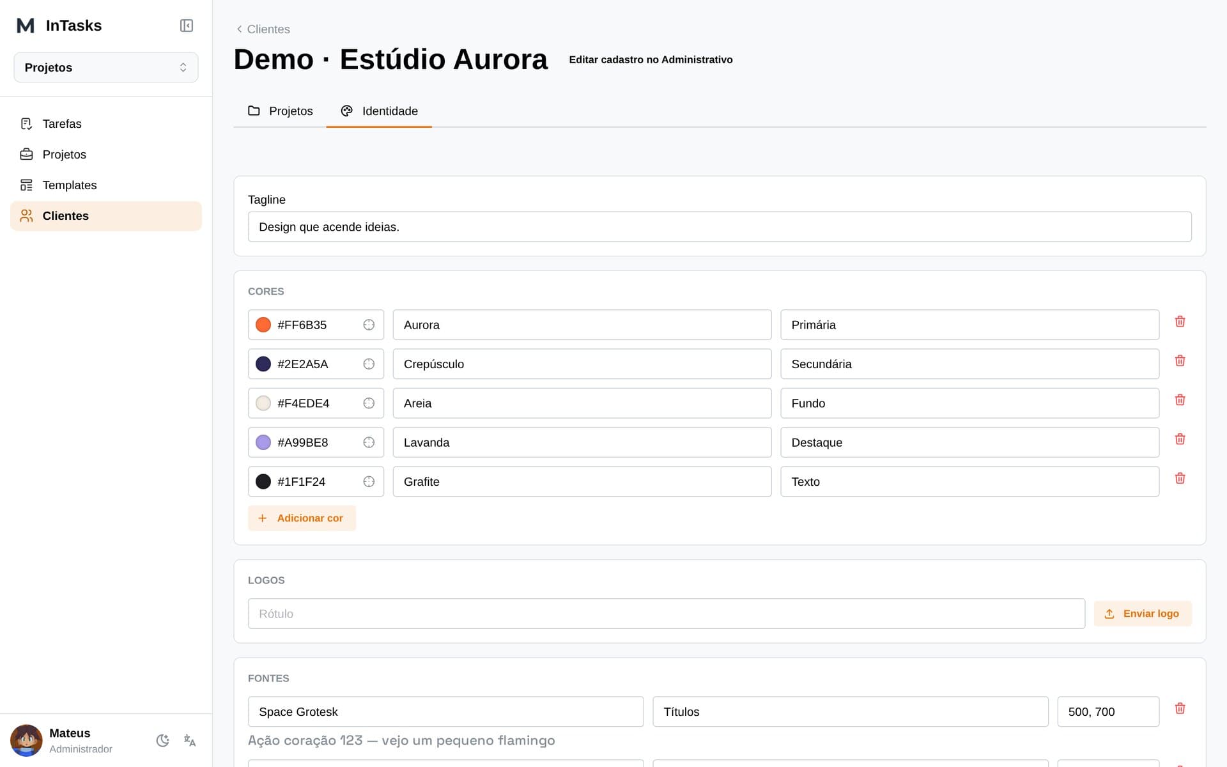This screenshot has height=767, width=1227.
Task: Click the InTasks M logo
Action: [x=26, y=26]
